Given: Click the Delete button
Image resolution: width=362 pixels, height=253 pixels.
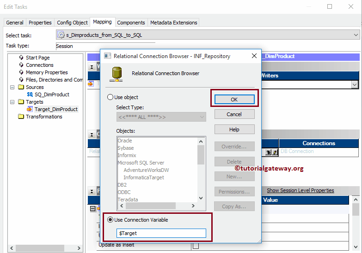Looking at the screenshot, I should pos(234,162).
